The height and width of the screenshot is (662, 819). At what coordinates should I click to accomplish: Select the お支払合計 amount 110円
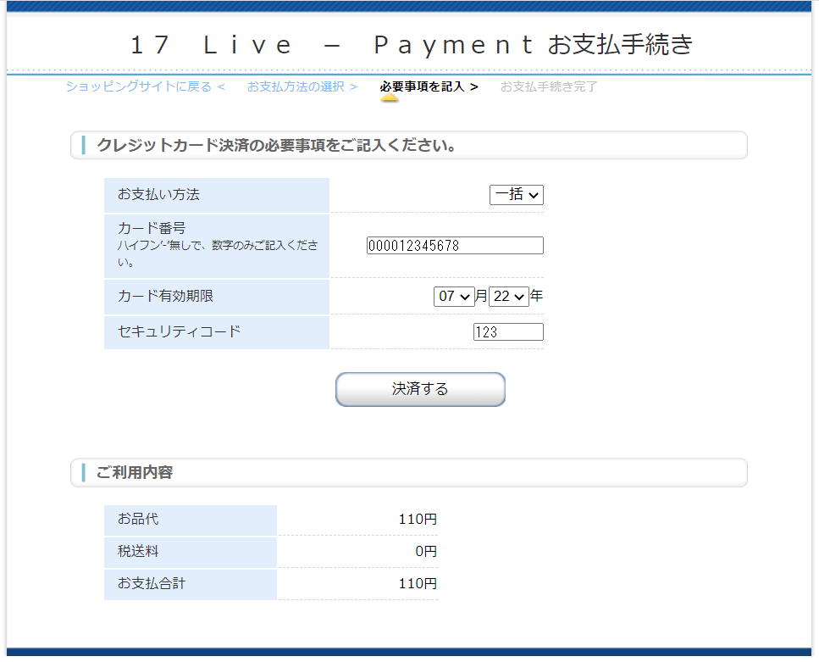(x=418, y=584)
